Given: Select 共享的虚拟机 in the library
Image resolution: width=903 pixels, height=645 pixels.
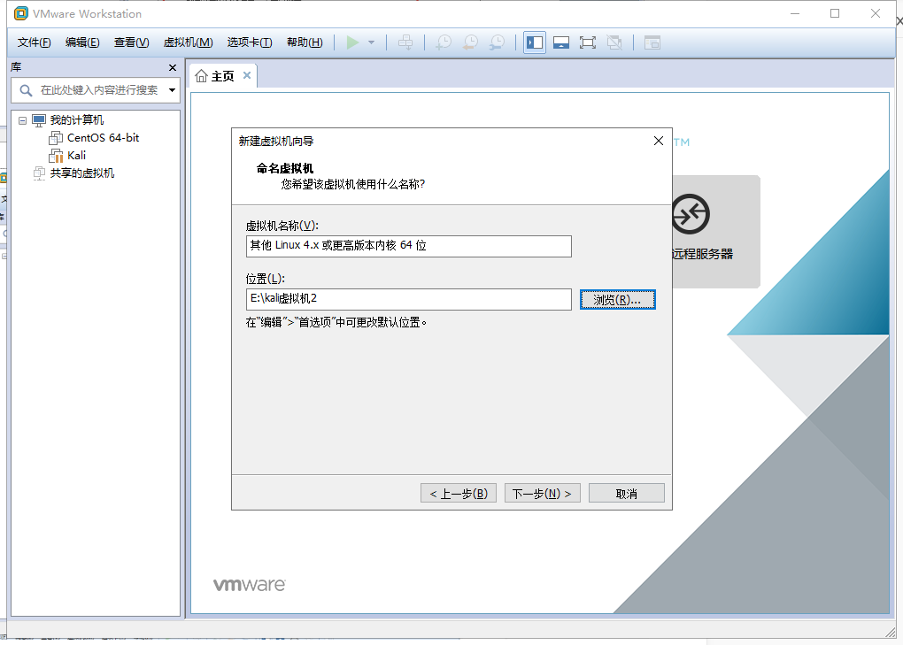Looking at the screenshot, I should click(82, 173).
